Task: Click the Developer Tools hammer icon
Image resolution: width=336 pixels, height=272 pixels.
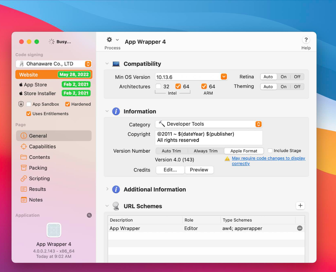Action: [162, 124]
